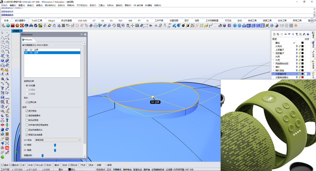Expand the 底部塞子 layer
Screen dimensions: 316x171
[x=274, y=53]
